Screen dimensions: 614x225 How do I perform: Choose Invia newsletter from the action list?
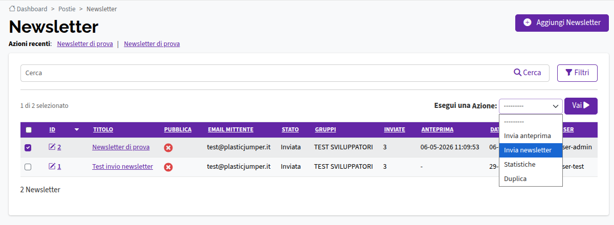[531, 150]
